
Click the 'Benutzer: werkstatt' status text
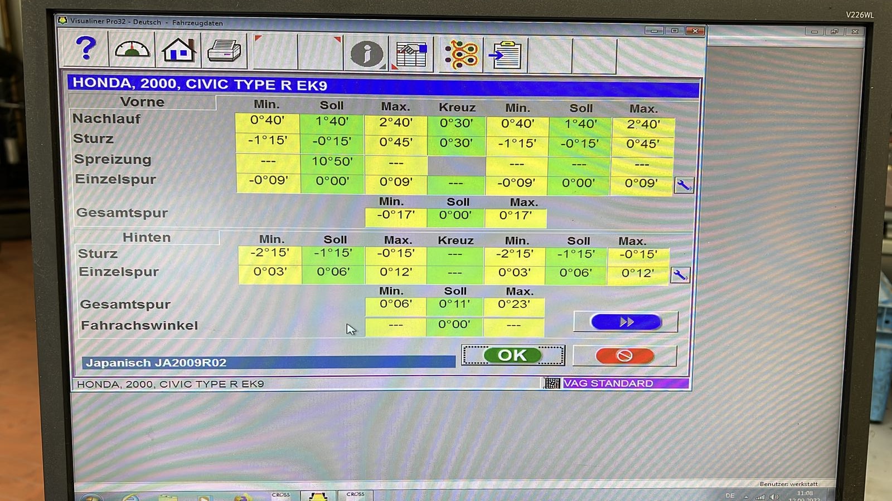[x=788, y=484]
